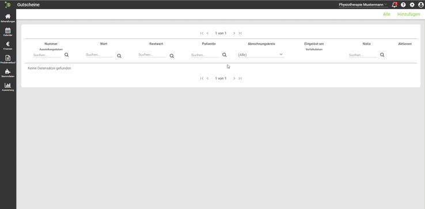425x209 pixels.
Task: Select the Alle filter link
Action: click(386, 14)
